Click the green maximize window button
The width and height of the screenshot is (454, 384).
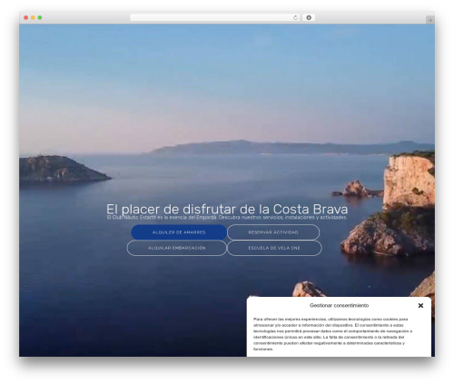(40, 18)
